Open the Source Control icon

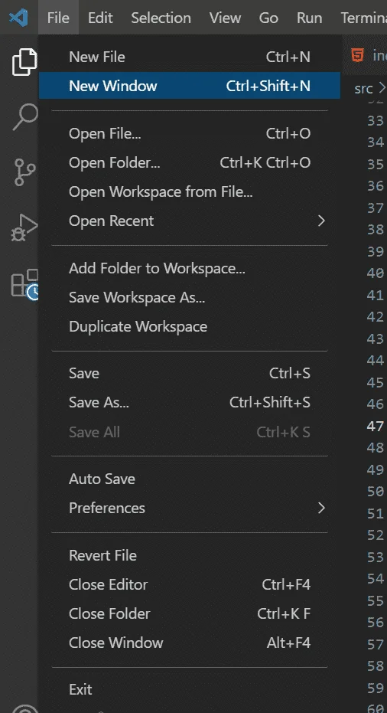(x=24, y=172)
